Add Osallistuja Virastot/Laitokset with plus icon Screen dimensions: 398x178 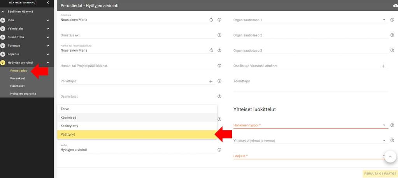(x=384, y=66)
